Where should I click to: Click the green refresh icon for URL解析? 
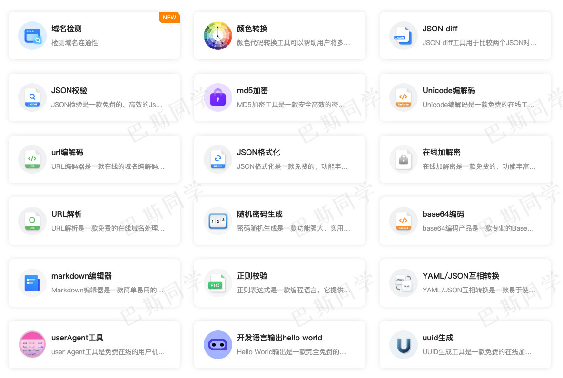tap(32, 221)
